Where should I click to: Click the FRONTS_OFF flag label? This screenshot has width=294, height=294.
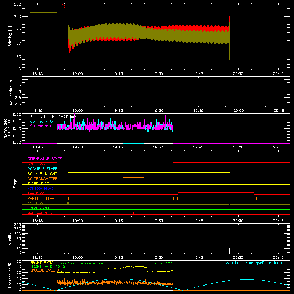pyautogui.click(x=39, y=208)
